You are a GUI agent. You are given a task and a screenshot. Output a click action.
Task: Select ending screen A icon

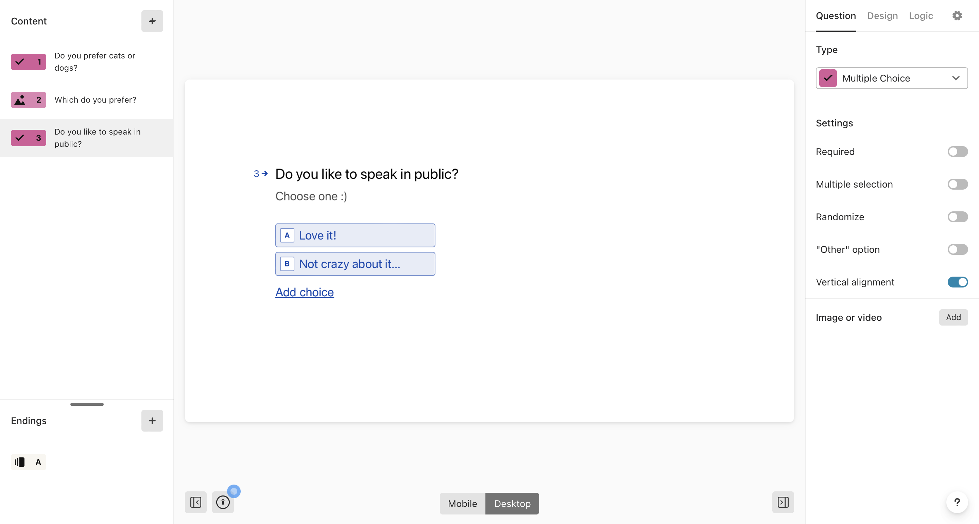29,462
